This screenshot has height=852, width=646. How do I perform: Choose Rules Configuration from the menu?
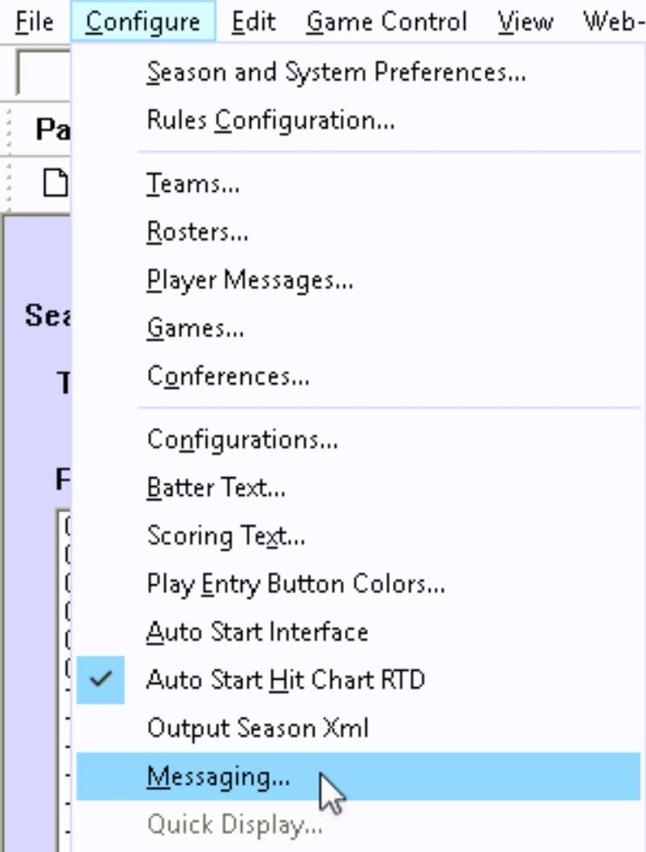coord(271,120)
